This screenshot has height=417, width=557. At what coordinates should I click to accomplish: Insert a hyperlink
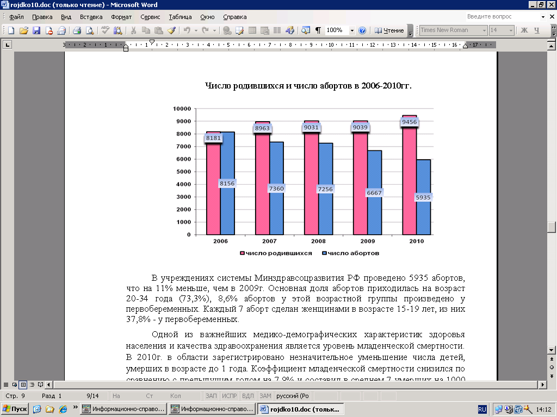point(227,30)
